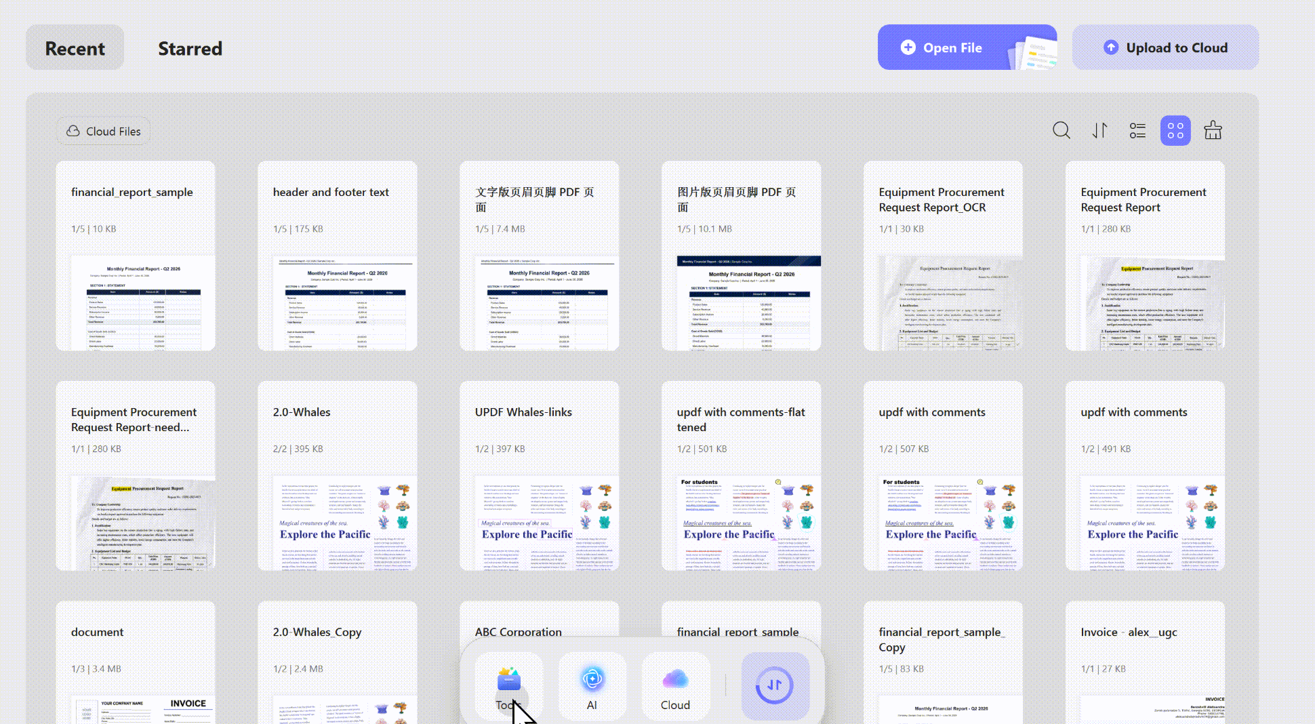Image resolution: width=1315 pixels, height=724 pixels.
Task: Open the Cloud icon in bottom dock
Action: pos(675,686)
